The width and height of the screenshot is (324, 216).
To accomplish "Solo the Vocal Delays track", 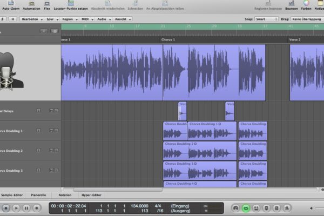I will (56, 111).
